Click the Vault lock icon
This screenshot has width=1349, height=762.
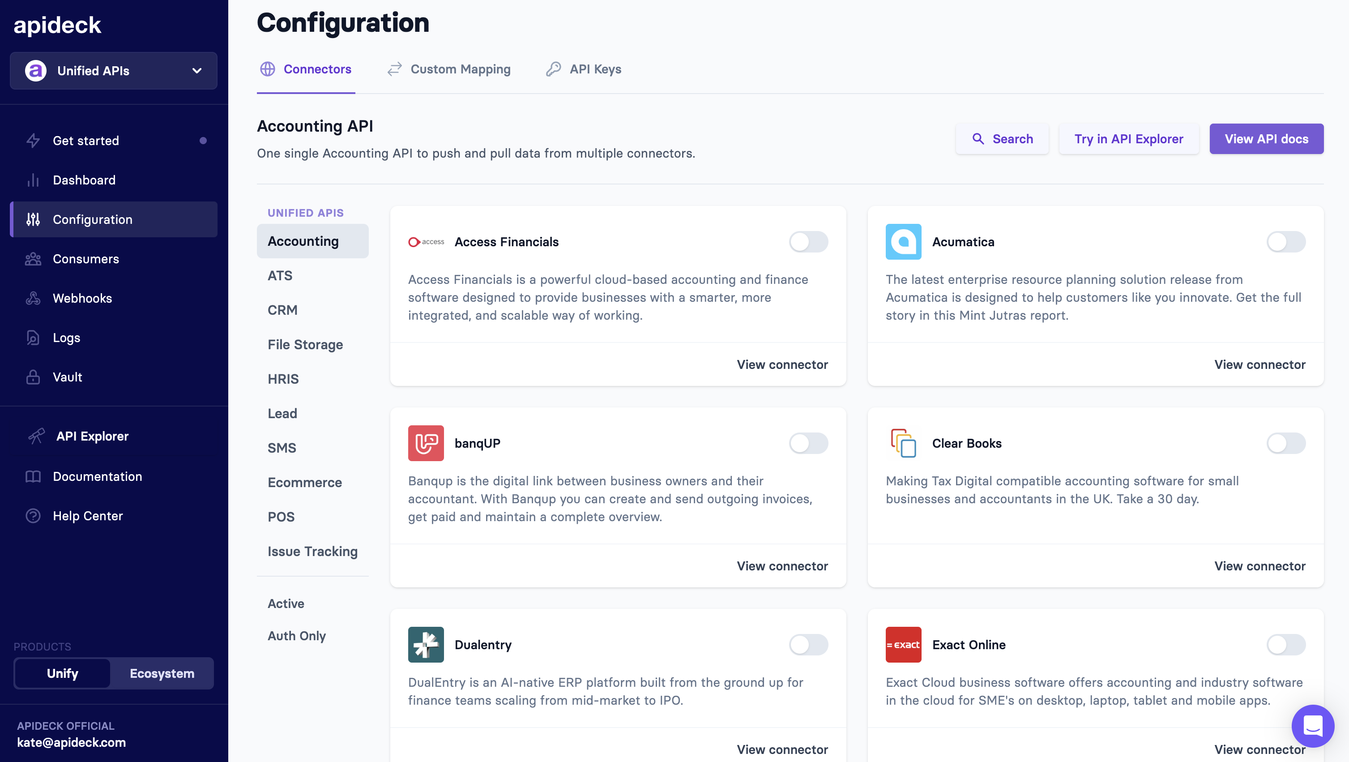[33, 377]
